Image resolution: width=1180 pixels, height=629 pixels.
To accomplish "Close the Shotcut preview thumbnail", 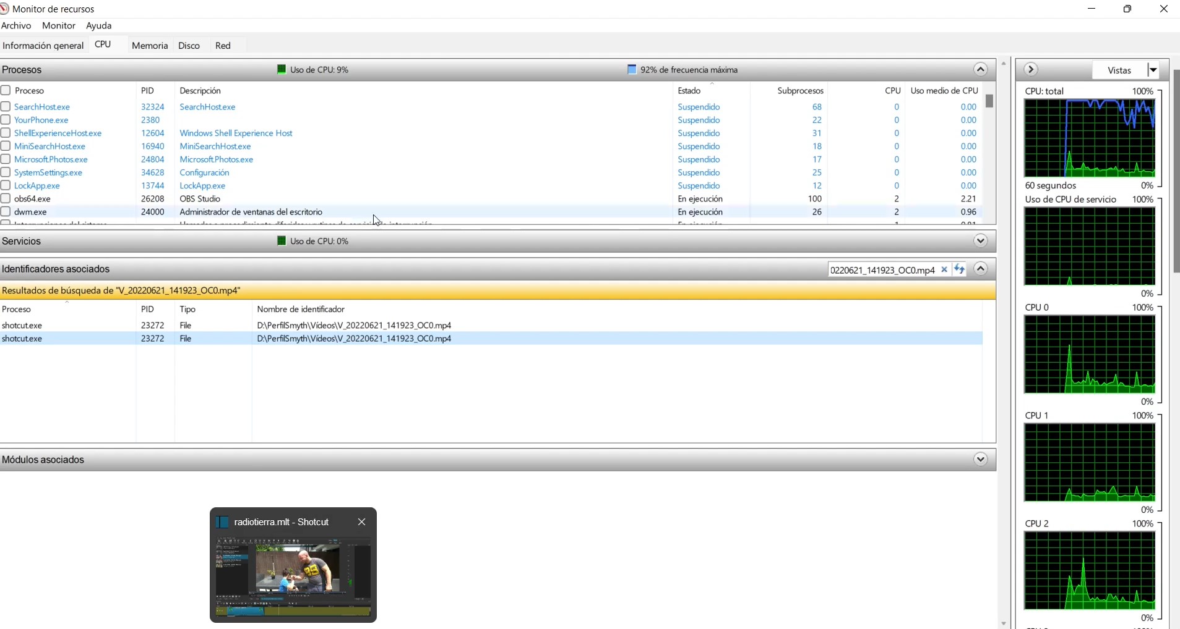I will tap(362, 522).
